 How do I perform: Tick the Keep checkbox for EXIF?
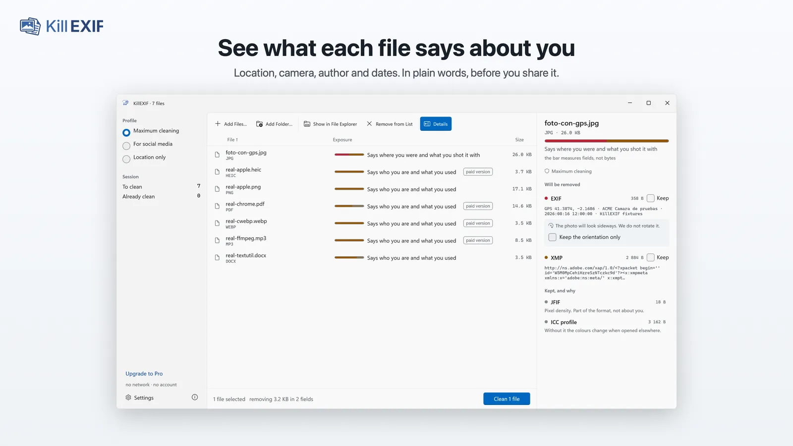651,198
